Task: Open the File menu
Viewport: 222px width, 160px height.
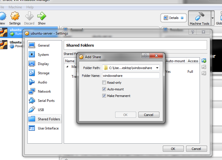Action: 2,7
